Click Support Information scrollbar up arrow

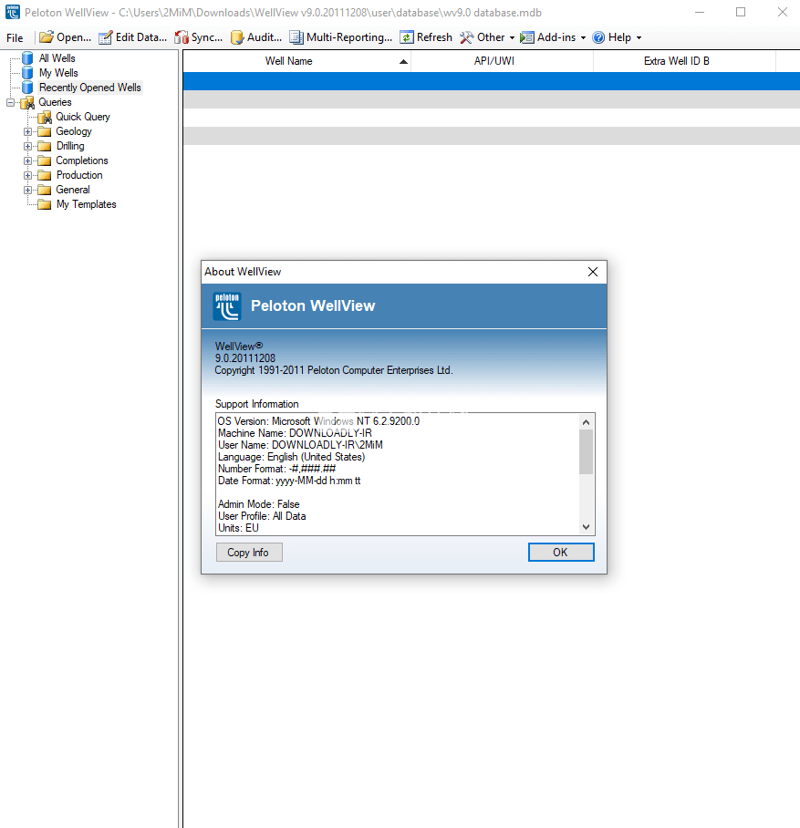pos(586,422)
